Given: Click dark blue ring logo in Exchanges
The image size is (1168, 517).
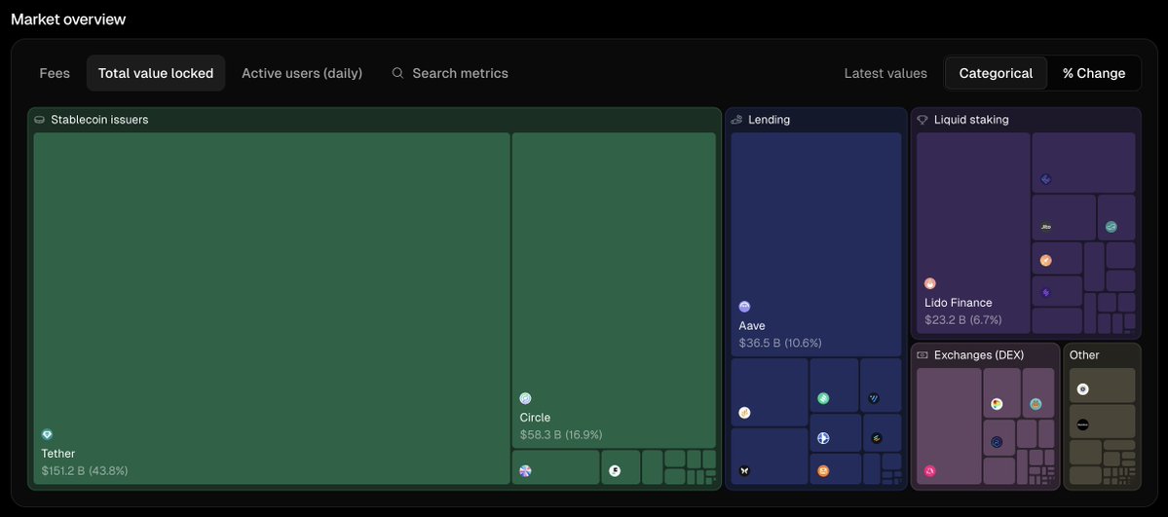Looking at the screenshot, I should [997, 442].
